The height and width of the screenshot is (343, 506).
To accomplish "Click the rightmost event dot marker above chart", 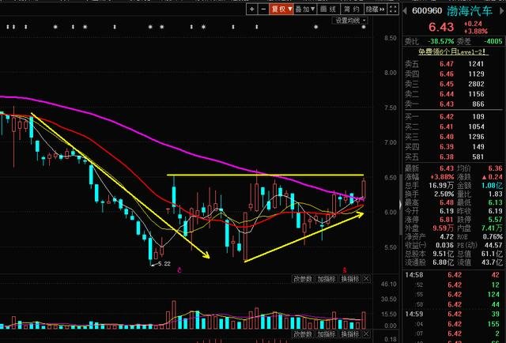I will [x=364, y=27].
